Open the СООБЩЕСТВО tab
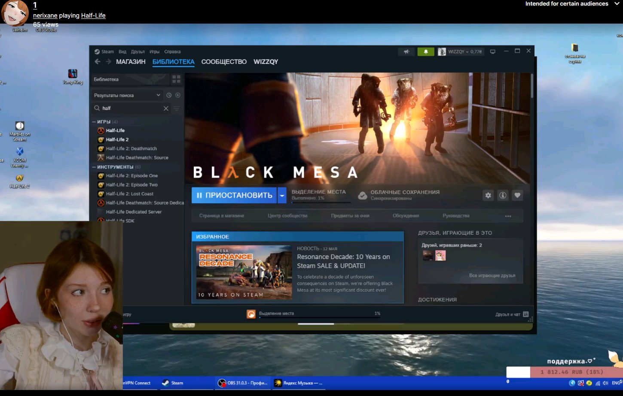This screenshot has height=396, width=623. 224,62
